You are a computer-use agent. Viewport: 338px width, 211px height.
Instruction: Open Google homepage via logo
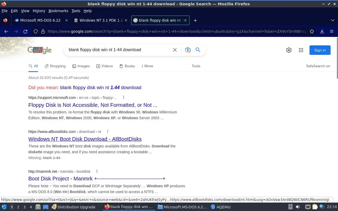40,50
